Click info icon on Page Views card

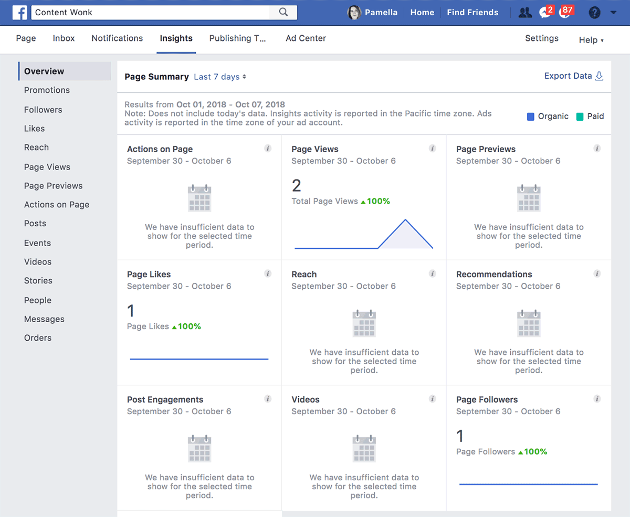[x=433, y=149]
